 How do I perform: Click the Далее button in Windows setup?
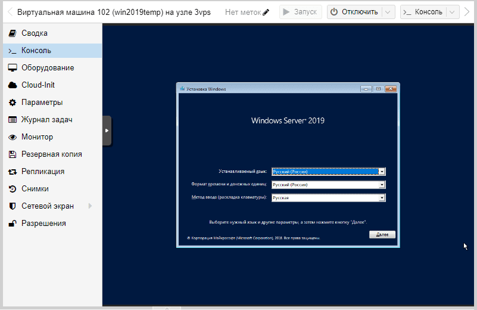click(382, 234)
